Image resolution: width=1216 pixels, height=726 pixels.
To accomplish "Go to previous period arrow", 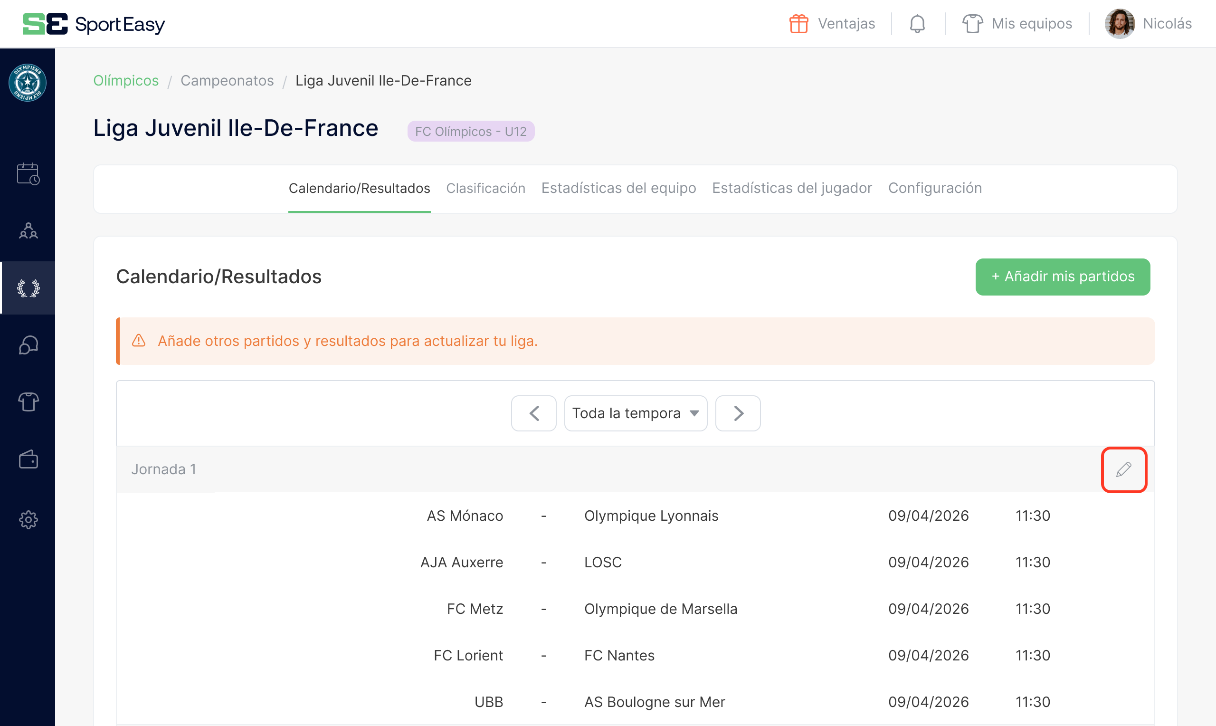I will point(534,413).
